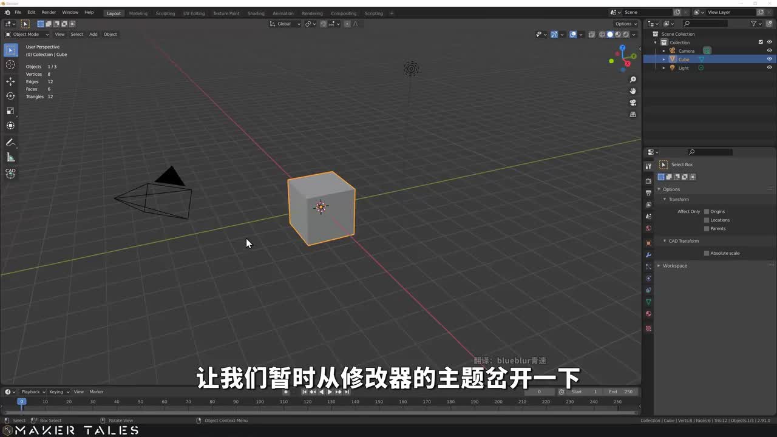
Task: Activate the Scale tool
Action: 10,110
